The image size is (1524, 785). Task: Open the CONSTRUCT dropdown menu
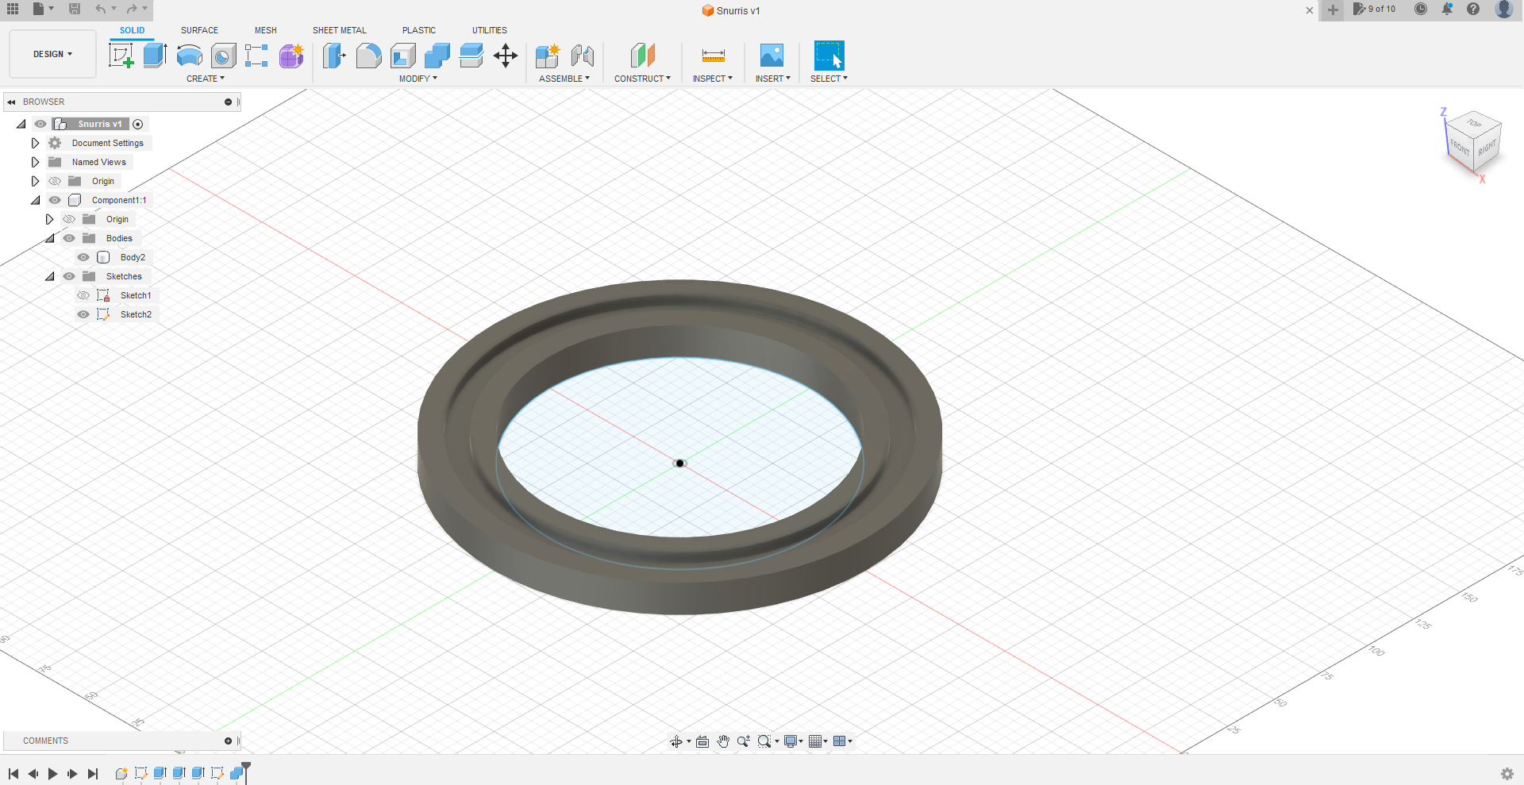pos(642,79)
